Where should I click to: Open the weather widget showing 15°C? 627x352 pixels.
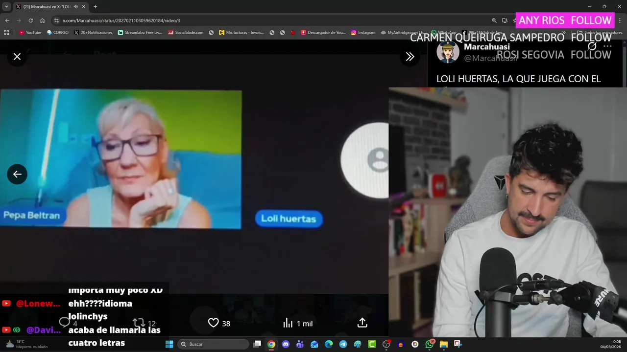[x=25, y=344]
